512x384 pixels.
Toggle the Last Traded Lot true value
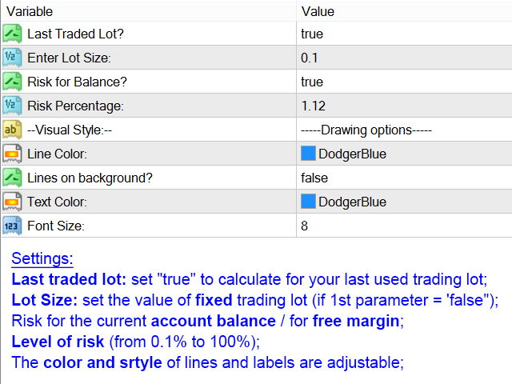[404, 34]
